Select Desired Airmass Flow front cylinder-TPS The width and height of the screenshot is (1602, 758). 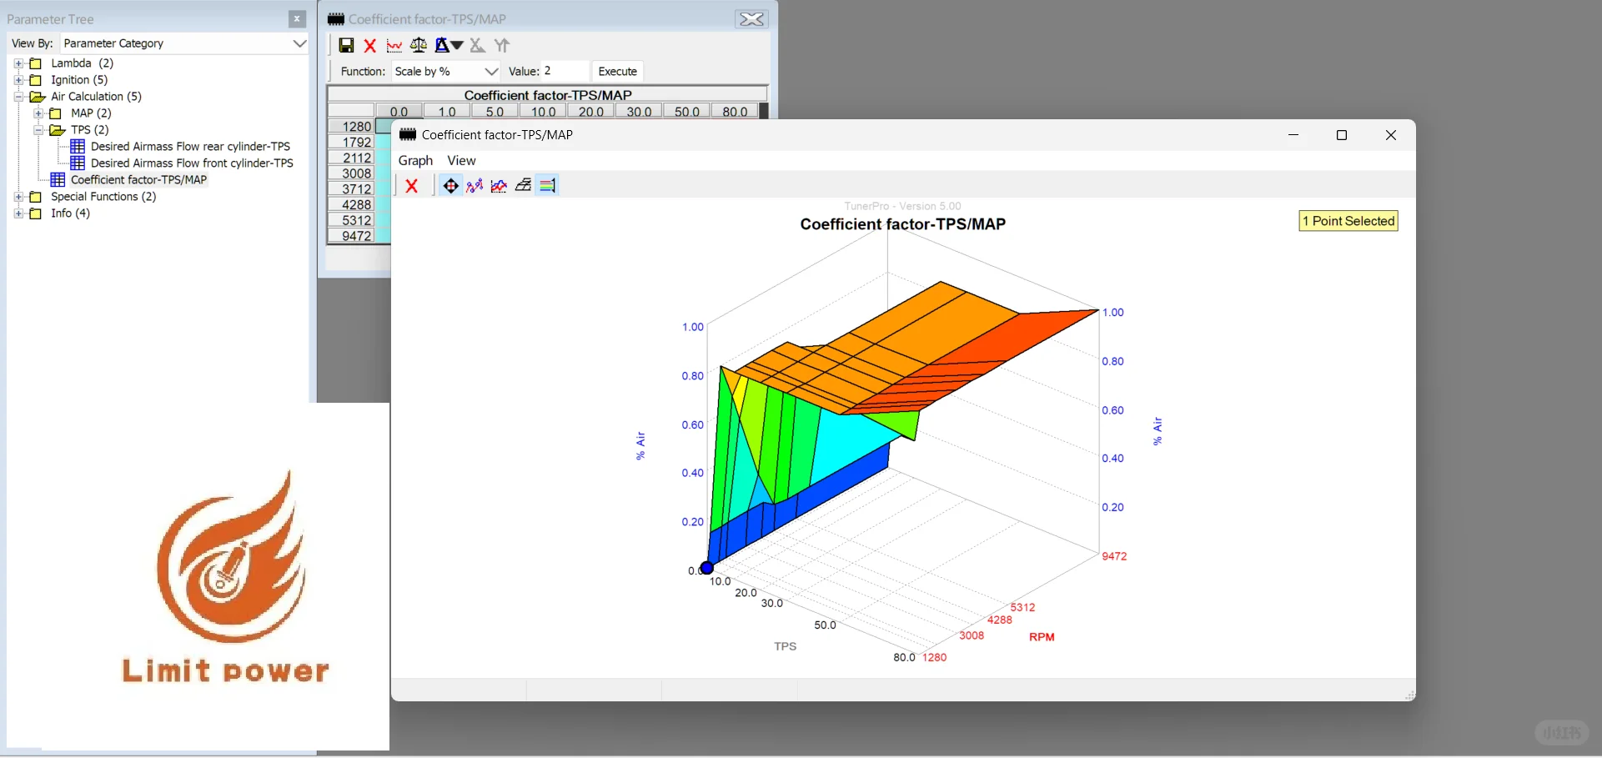click(192, 163)
